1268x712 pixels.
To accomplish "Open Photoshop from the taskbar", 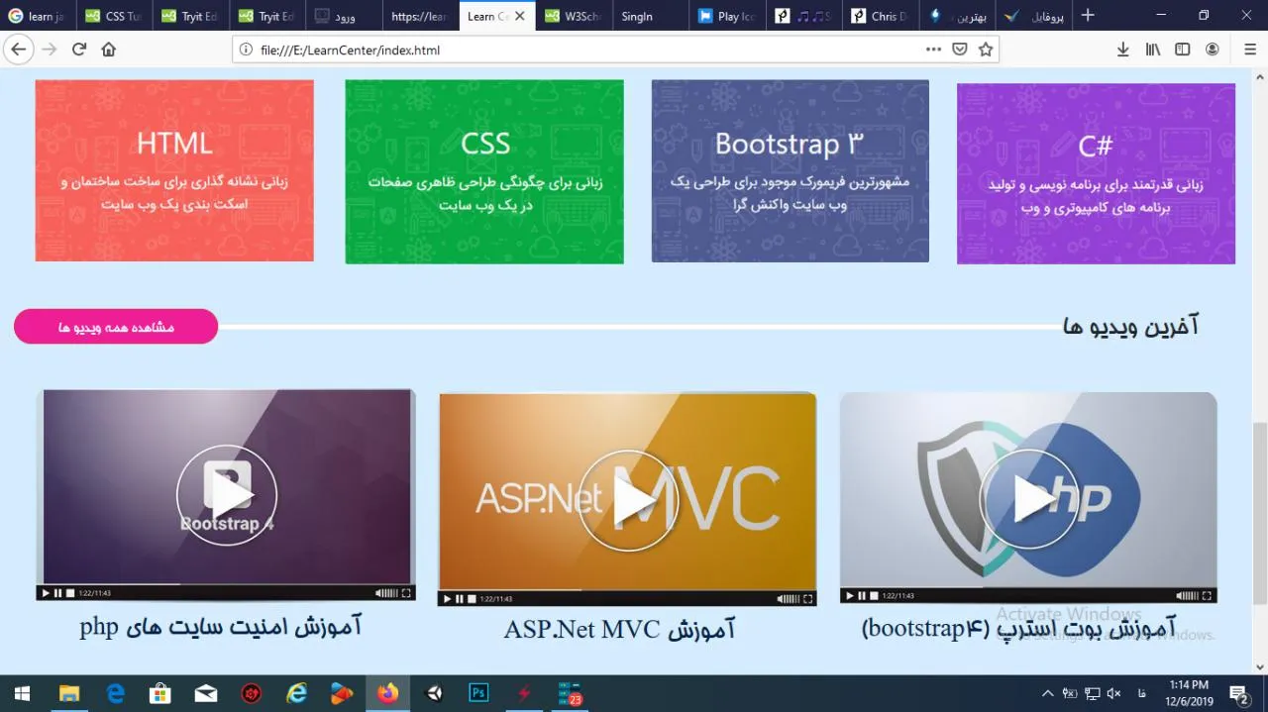I will 478,693.
